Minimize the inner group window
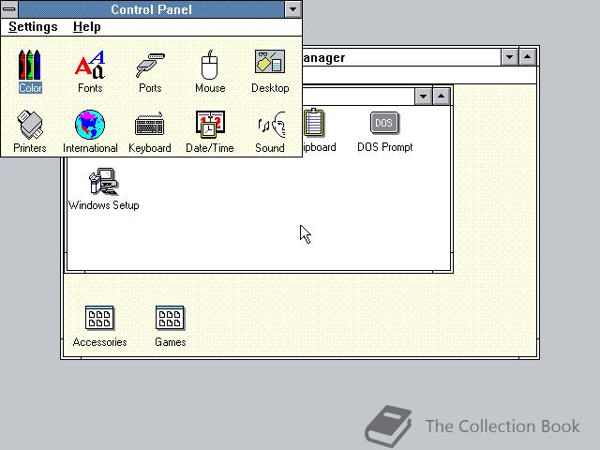The height and width of the screenshot is (450, 600). [x=423, y=97]
